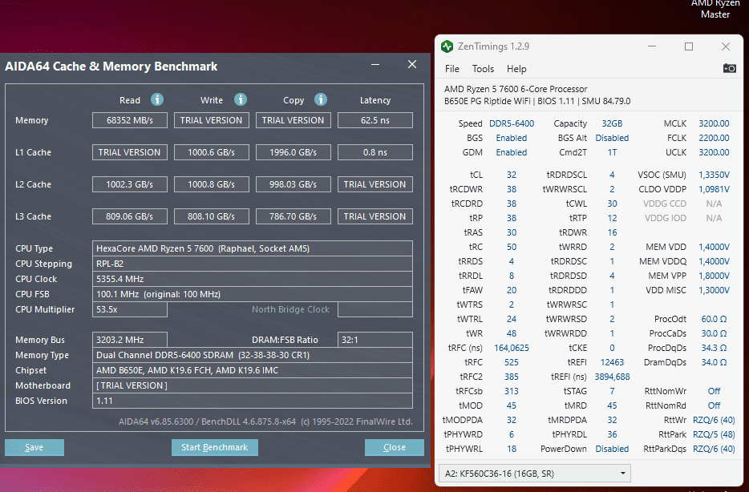Click the tRFC (ns) value 164,0625
The width and height of the screenshot is (749, 492).
coord(511,348)
